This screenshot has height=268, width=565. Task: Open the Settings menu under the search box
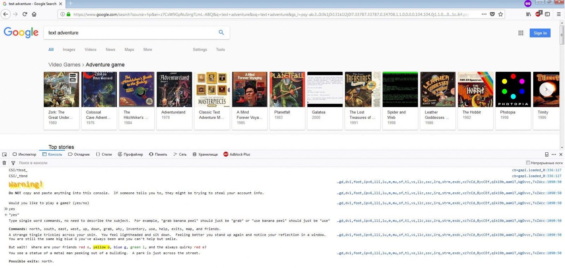pyautogui.click(x=200, y=49)
